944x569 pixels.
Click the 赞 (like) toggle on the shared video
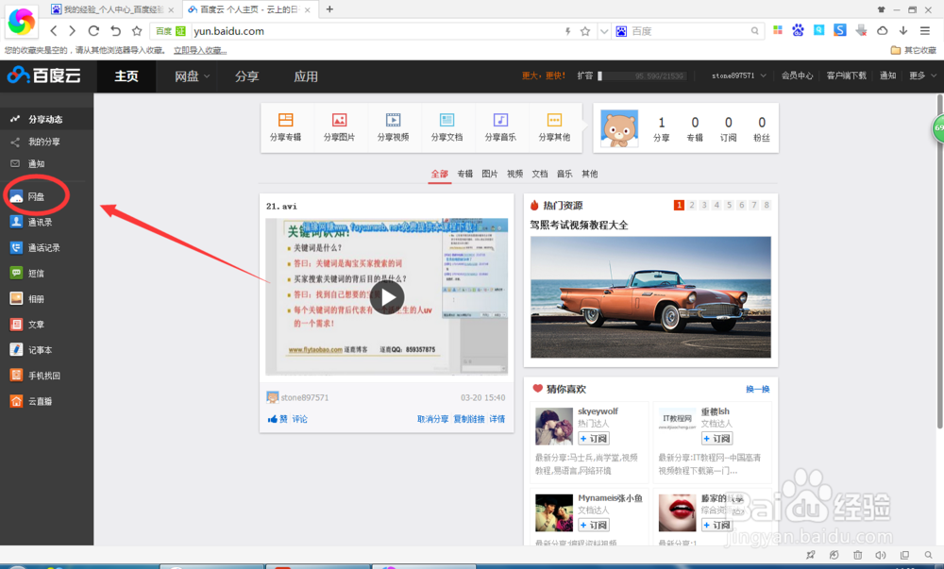pos(276,418)
